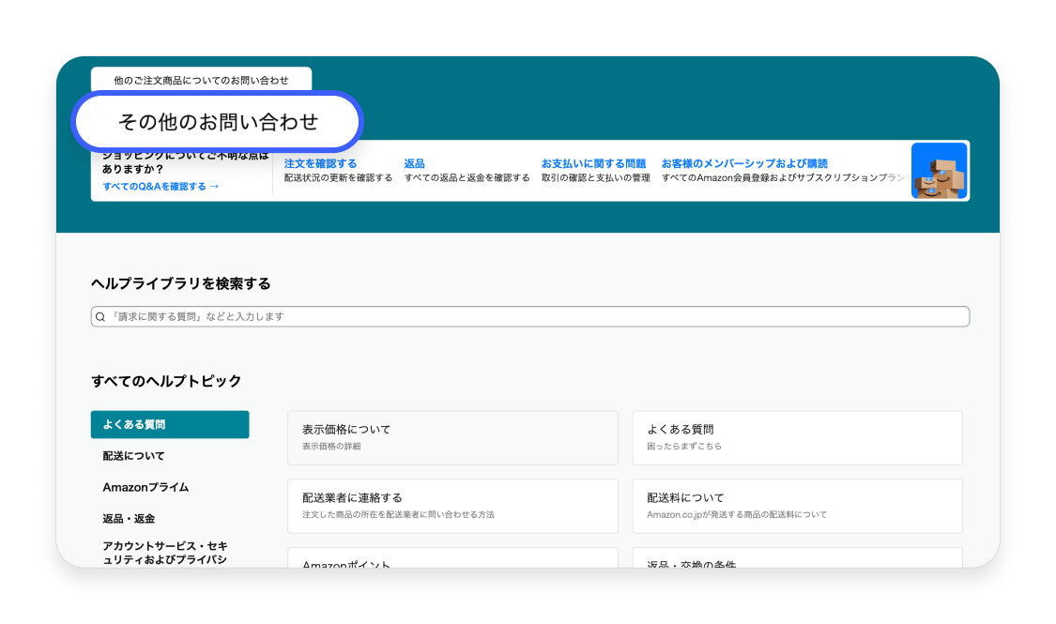Select the 他のご注文商品についてのお問い合わせ tab
Image resolution: width=1056 pixels, height=624 pixels.
click(x=201, y=80)
